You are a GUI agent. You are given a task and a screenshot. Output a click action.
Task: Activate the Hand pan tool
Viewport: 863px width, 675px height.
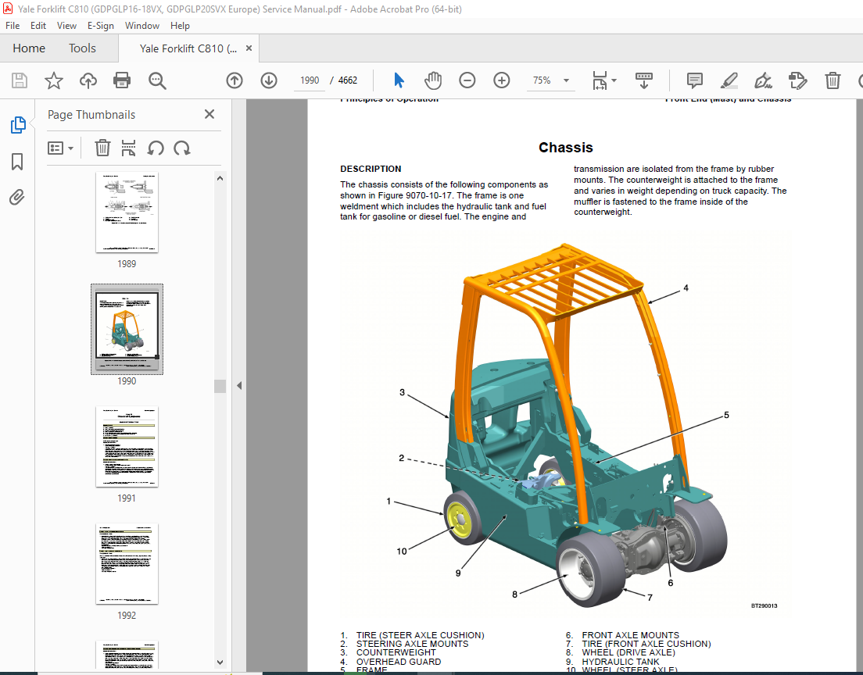click(x=433, y=80)
